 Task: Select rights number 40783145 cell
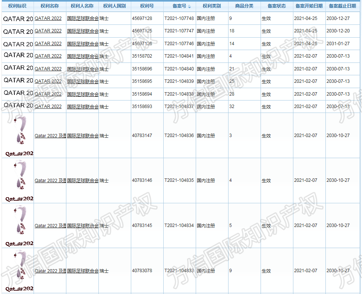(x=142, y=225)
